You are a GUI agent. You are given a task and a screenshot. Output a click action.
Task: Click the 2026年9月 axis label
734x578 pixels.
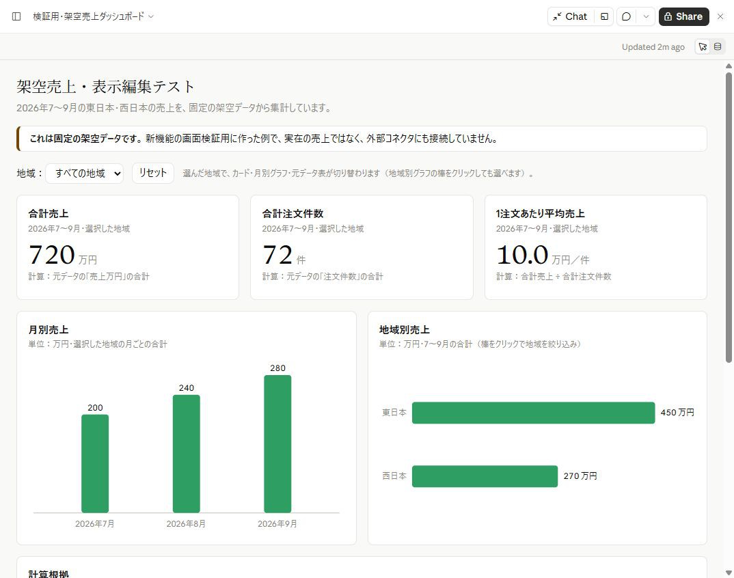tap(277, 524)
